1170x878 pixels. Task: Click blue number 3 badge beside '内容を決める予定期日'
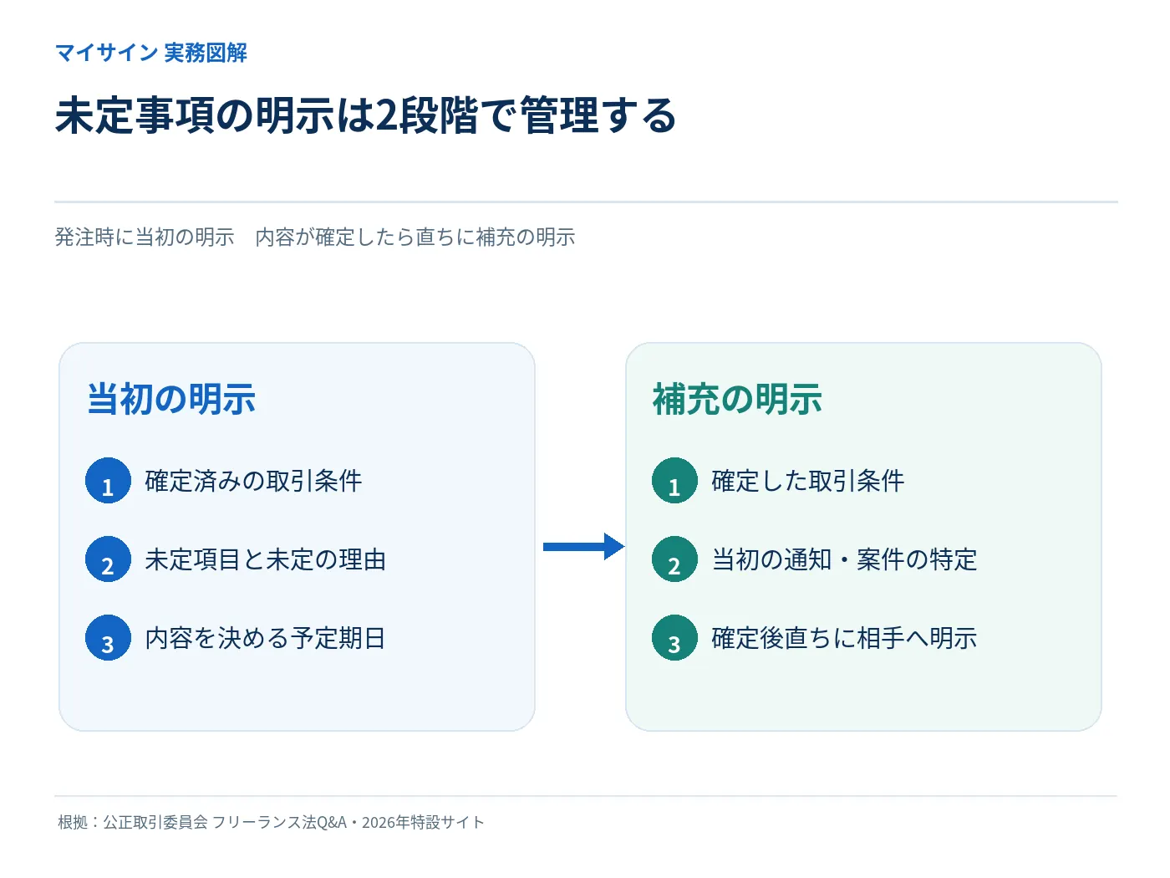coord(108,638)
